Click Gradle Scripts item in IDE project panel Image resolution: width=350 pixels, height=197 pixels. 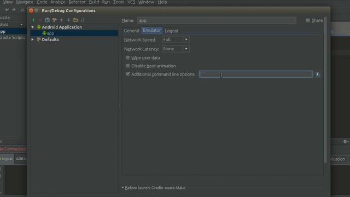pyautogui.click(x=12, y=38)
